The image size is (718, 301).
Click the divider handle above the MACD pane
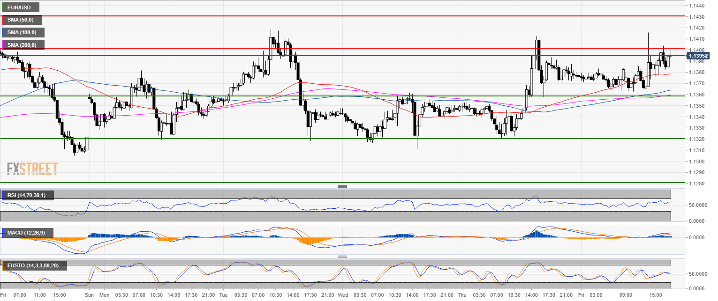point(342,224)
